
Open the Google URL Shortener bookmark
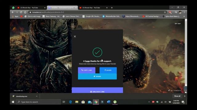(x=91, y=16)
